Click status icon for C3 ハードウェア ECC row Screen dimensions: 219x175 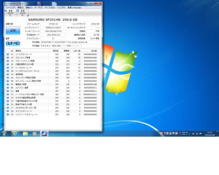pos(8,94)
